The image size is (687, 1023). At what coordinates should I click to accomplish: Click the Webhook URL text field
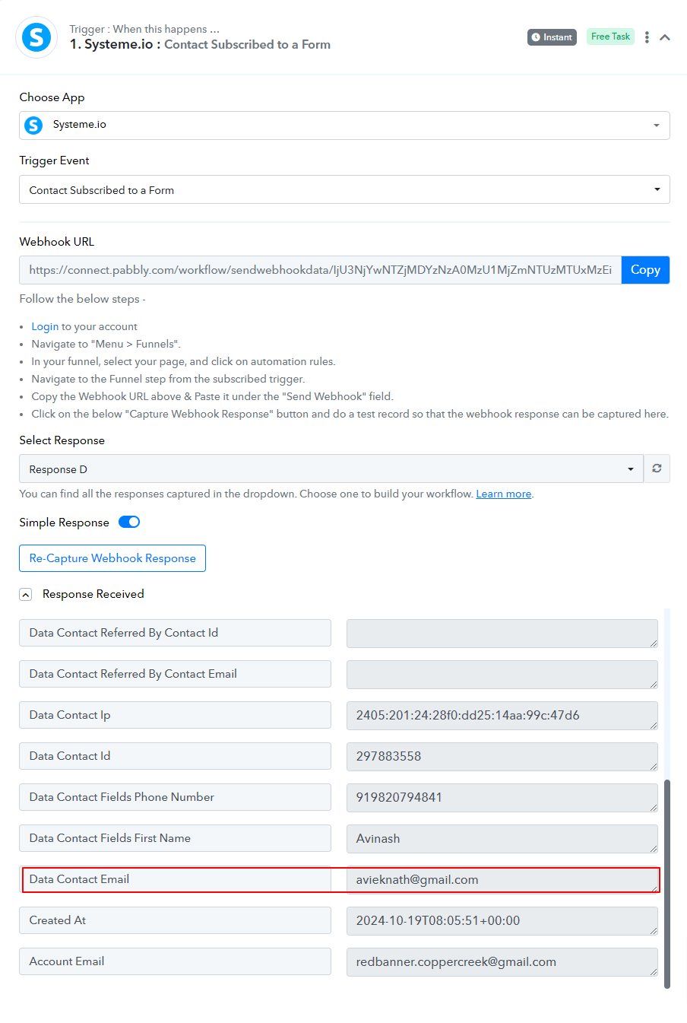[x=320, y=270]
